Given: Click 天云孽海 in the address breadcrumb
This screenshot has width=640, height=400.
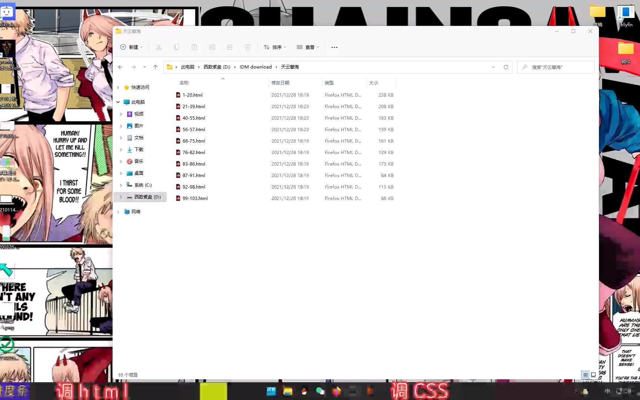Looking at the screenshot, I should pyautogui.click(x=290, y=67).
